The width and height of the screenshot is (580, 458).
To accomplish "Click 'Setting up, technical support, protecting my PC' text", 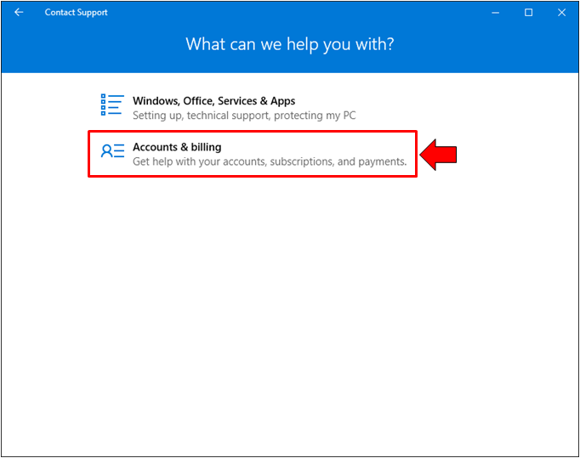I will [244, 116].
